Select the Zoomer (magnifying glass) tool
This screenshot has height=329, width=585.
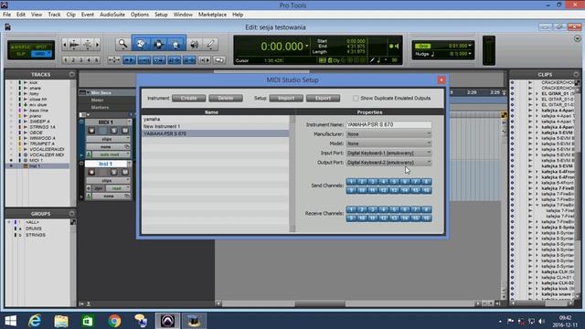(122, 44)
